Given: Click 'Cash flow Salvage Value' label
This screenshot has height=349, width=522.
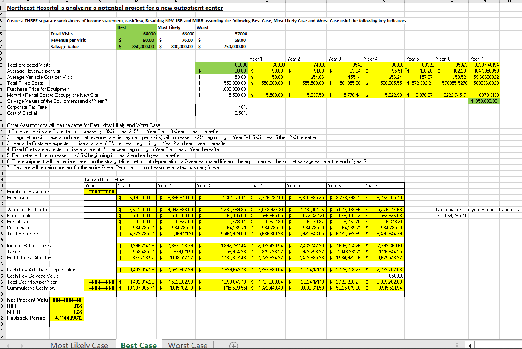Looking at the screenshot, I should coord(33,276).
